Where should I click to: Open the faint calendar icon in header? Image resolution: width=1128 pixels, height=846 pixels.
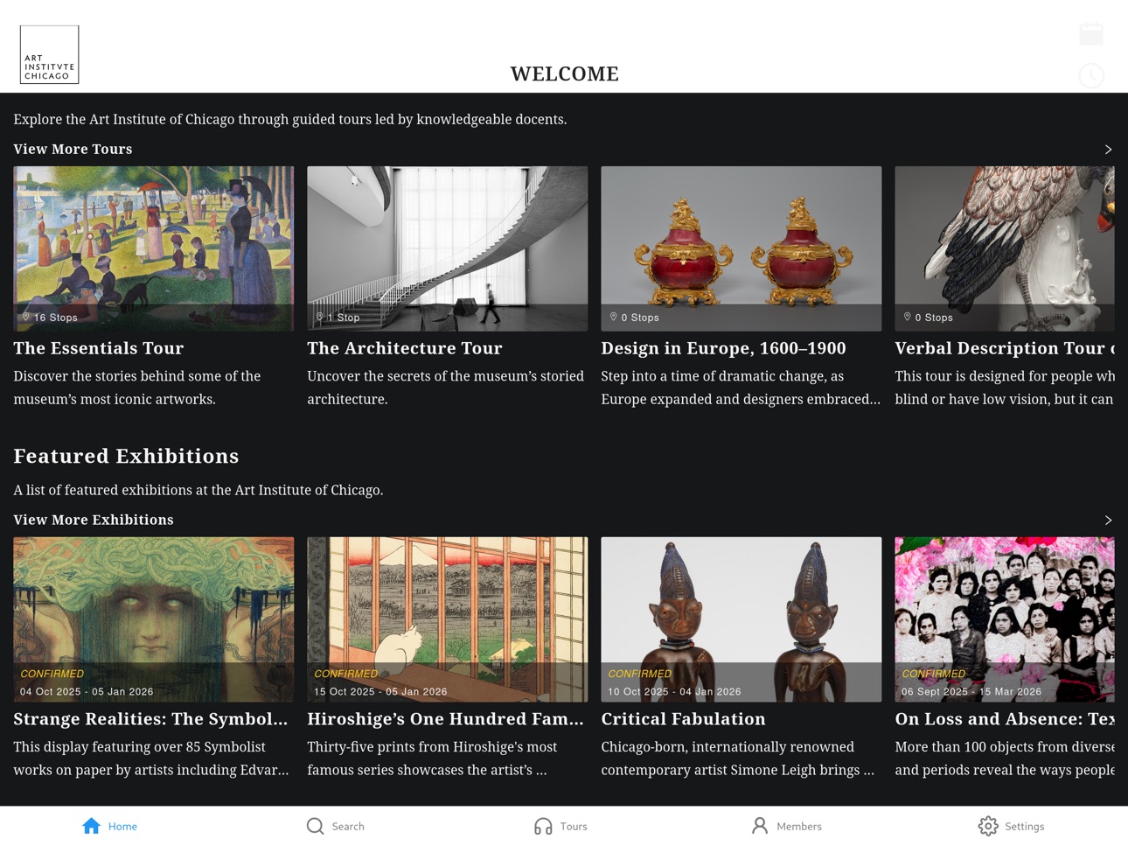(1091, 34)
